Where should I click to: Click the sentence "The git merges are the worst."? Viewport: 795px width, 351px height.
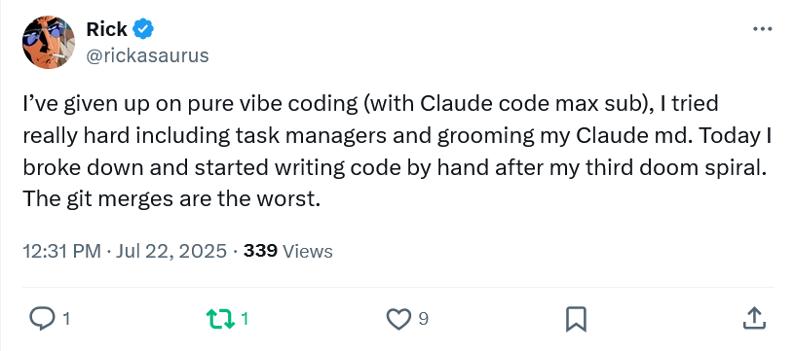coord(171,198)
